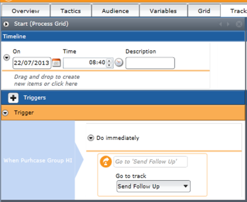Click the previous arrow in Start header
Image resolution: width=247 pixels, height=202 pixels.
(x=221, y=24)
